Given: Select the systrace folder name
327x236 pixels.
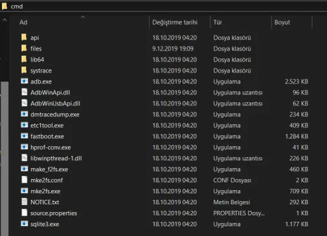Looking at the screenshot, I should (x=41, y=70).
